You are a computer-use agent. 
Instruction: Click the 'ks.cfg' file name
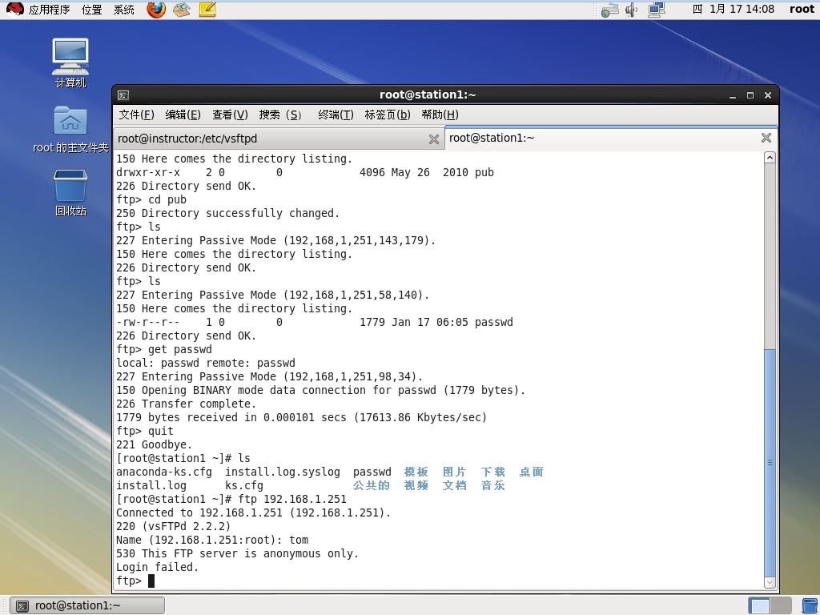point(244,485)
